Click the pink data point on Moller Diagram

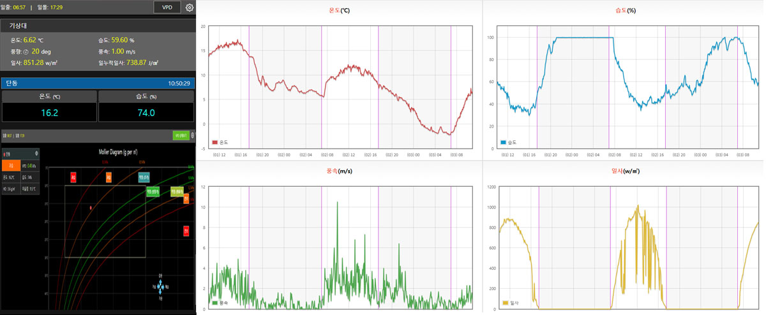91,208
